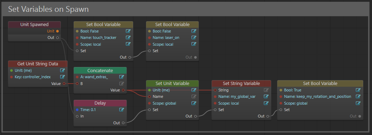Edit Scope: global icon in keep_my_rotation node
372x135 pixels.
point(358,103)
